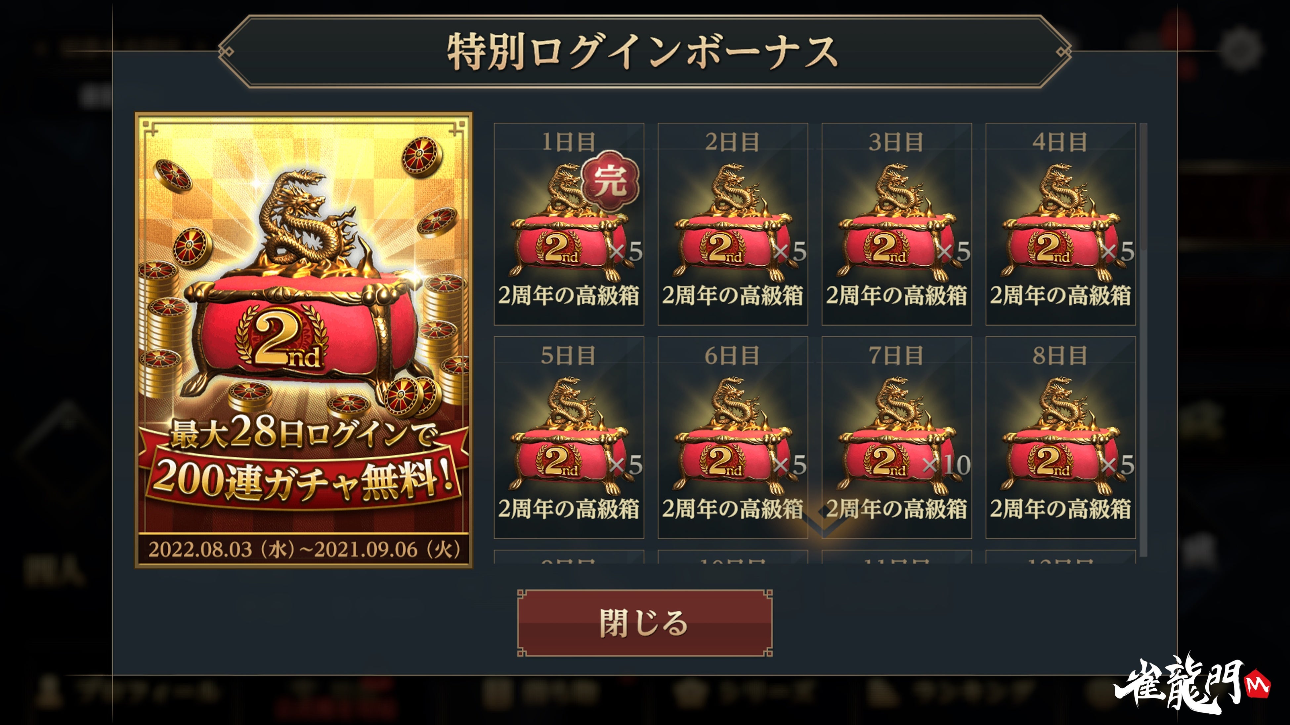Click the 雀龍門M logo
1290x725 pixels.
pyautogui.click(x=1192, y=683)
